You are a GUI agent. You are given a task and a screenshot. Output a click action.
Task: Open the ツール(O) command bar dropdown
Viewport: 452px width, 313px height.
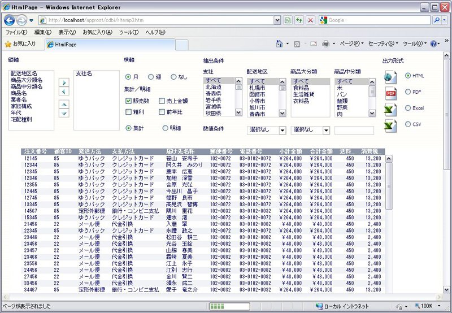pyautogui.click(x=415, y=44)
